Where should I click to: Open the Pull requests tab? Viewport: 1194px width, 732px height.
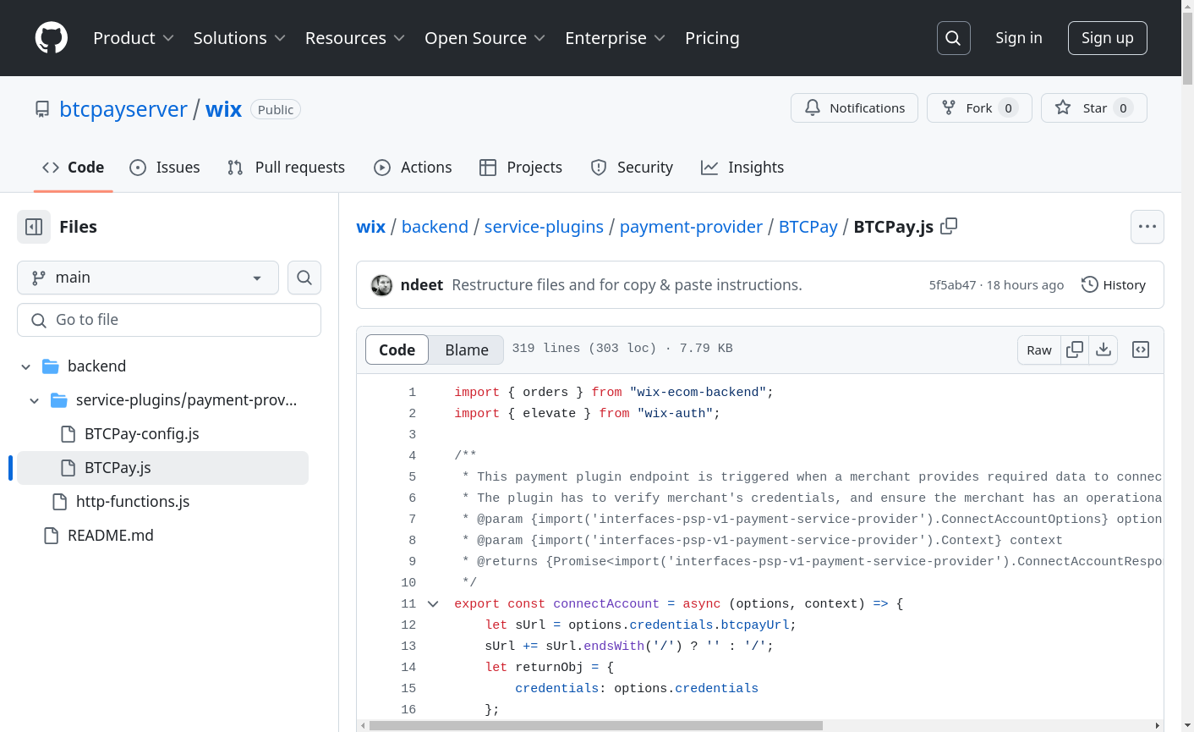[286, 168]
